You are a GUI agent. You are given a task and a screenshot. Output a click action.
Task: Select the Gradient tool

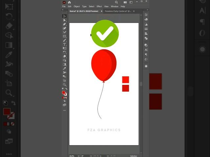pos(64,64)
